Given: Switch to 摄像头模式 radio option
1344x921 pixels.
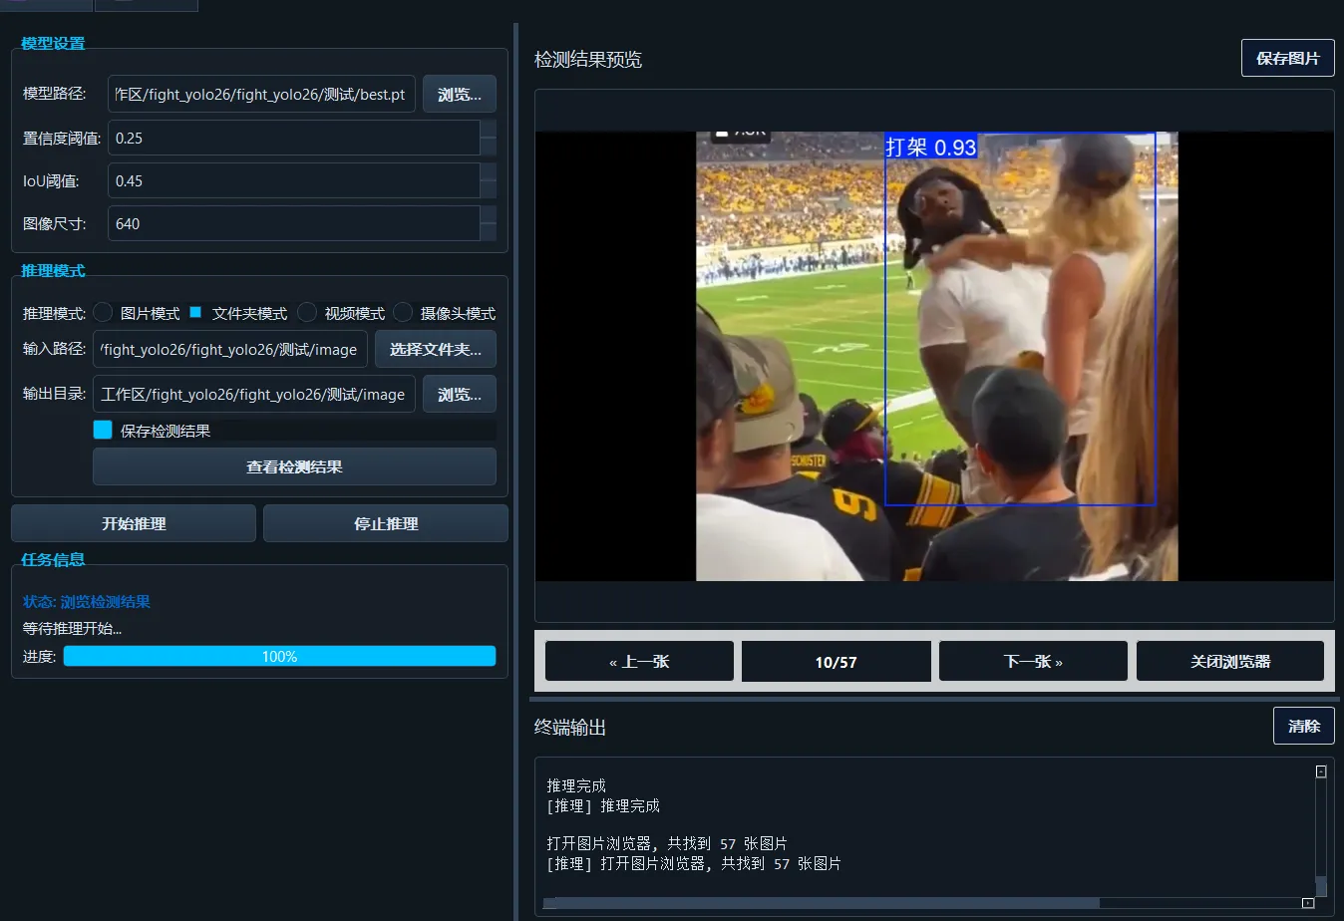Looking at the screenshot, I should pyautogui.click(x=403, y=313).
